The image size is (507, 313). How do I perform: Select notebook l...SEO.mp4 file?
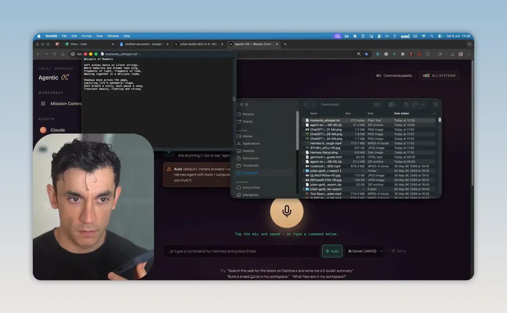point(369,166)
